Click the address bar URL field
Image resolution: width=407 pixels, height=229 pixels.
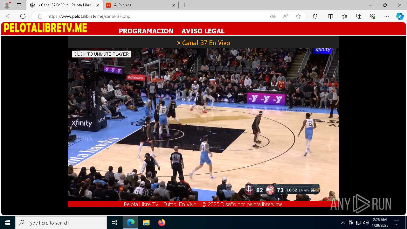(x=156, y=16)
